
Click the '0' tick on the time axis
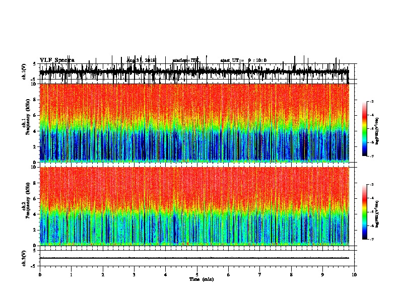click(x=40, y=275)
